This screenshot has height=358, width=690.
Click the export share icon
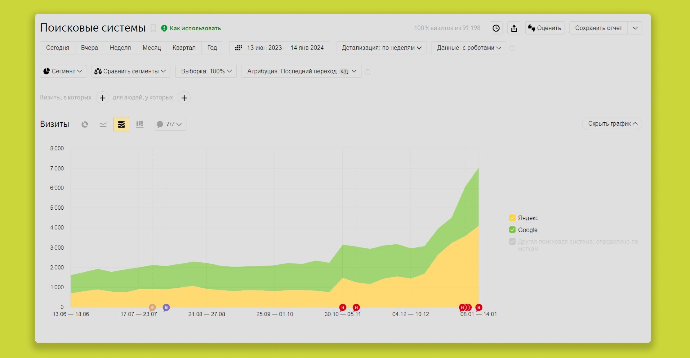coord(514,28)
